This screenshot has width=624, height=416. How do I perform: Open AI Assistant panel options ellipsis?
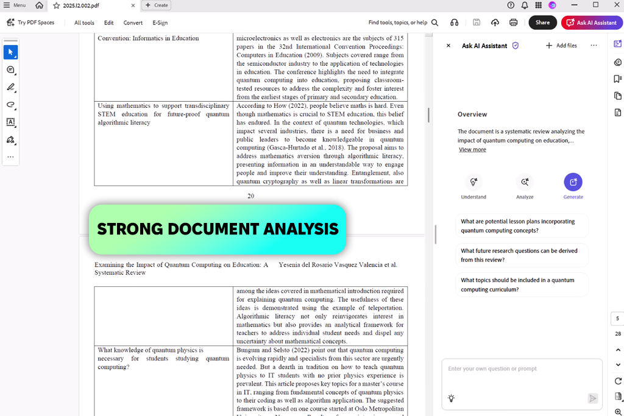pyautogui.click(x=594, y=45)
